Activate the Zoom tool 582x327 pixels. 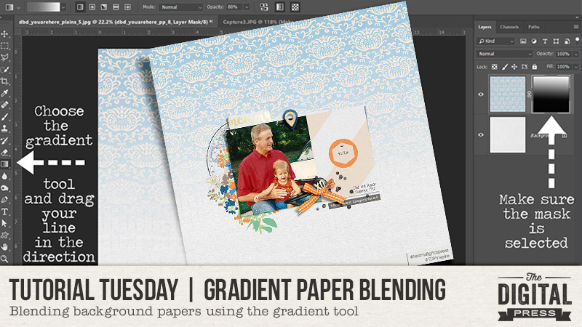pos(5,259)
